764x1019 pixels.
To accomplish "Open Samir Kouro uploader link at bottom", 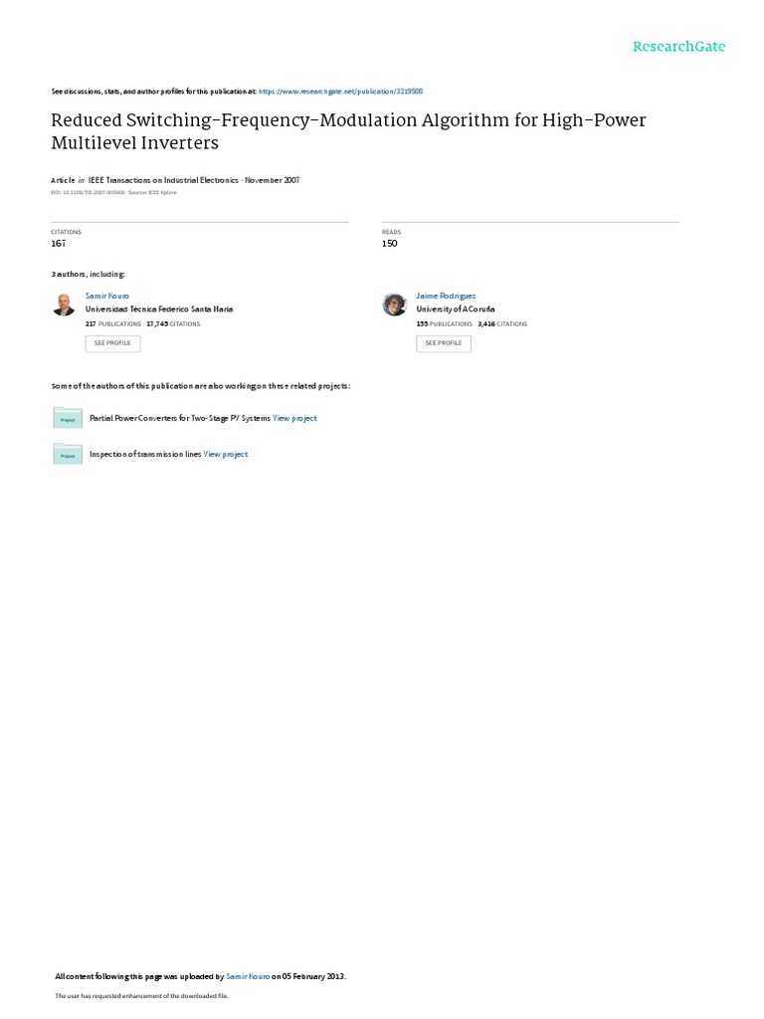I will 248,976.
